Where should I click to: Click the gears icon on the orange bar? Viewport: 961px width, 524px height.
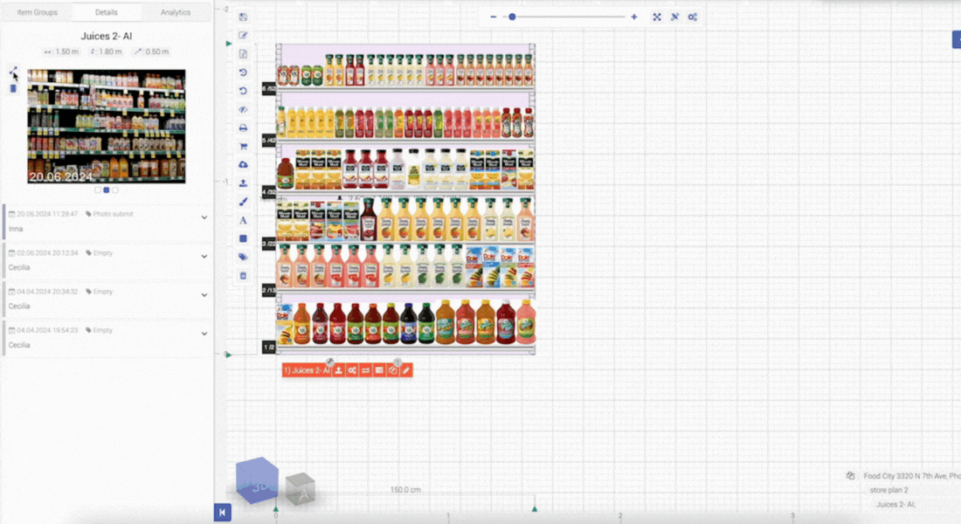pyautogui.click(x=352, y=370)
